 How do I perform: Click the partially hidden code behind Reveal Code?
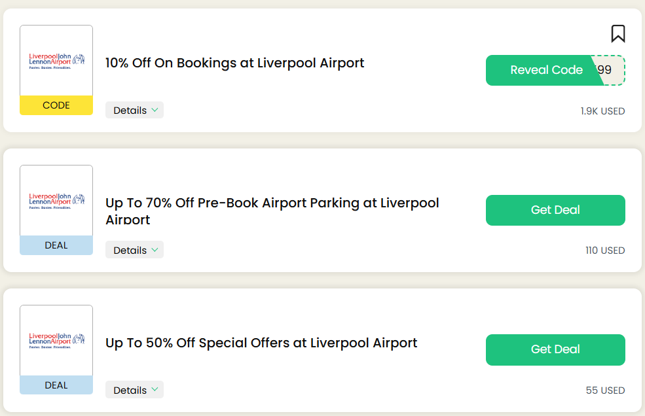point(608,70)
